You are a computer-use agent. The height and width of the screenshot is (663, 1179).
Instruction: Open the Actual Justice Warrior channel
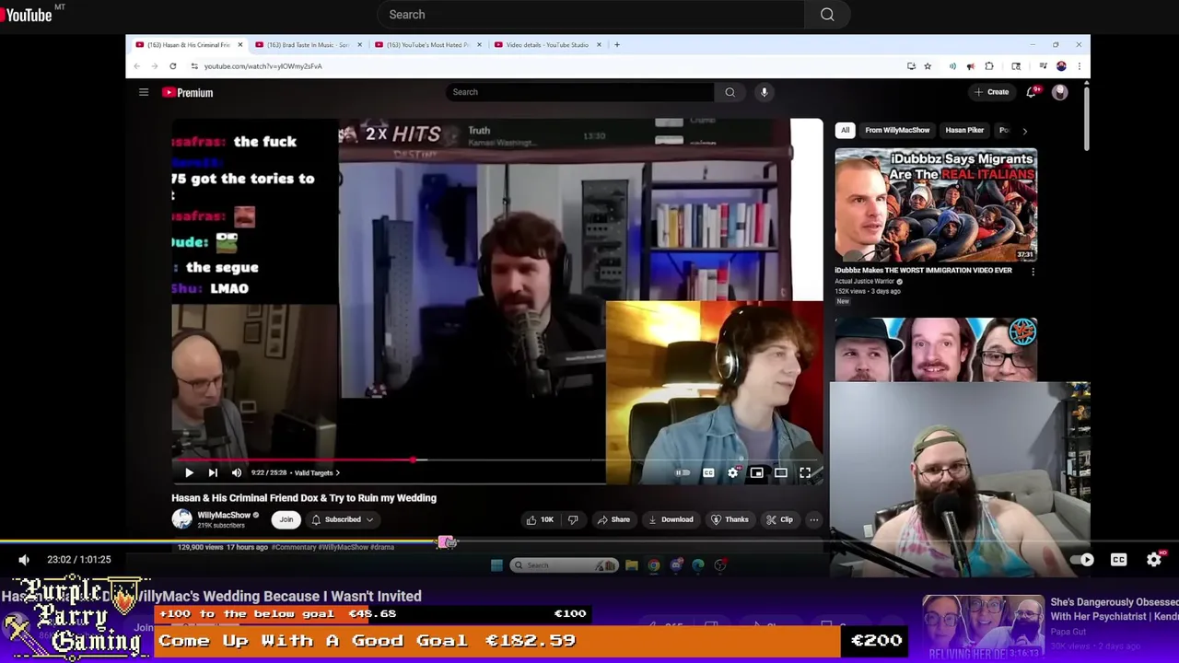click(x=865, y=281)
